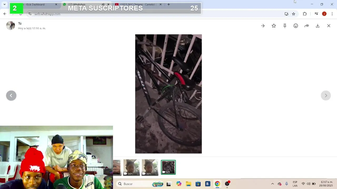Open Chrome media controls
This screenshot has height=189, width=337.
tap(316, 14)
